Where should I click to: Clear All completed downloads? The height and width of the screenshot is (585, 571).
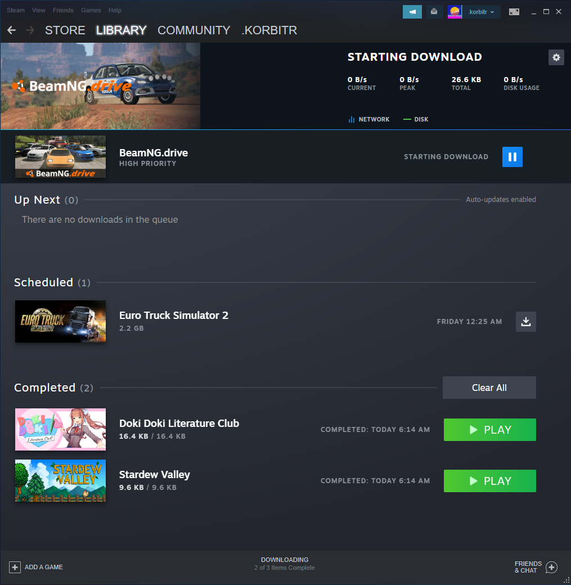point(489,388)
